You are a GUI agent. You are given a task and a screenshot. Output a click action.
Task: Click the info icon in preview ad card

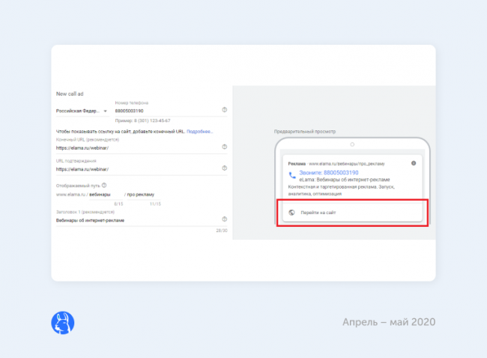[x=414, y=163]
